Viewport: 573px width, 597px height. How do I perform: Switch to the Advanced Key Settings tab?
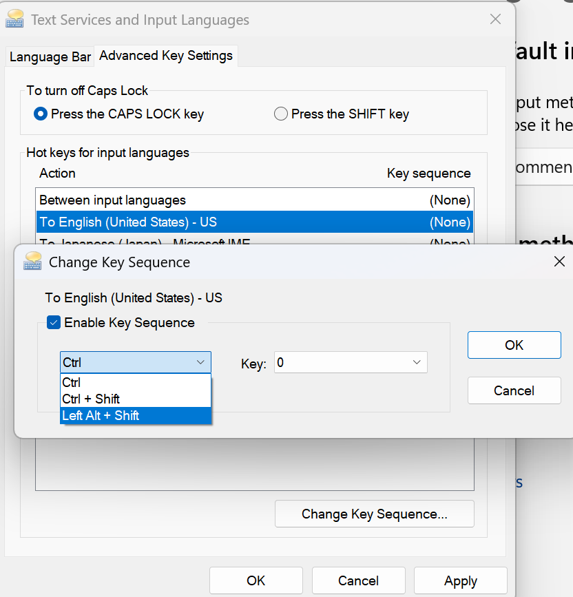point(166,56)
